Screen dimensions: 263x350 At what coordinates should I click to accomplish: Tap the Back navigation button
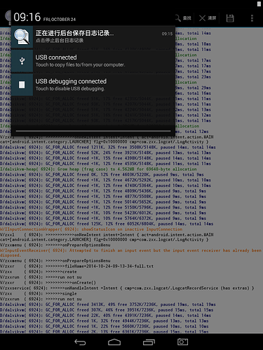tap(80, 342)
